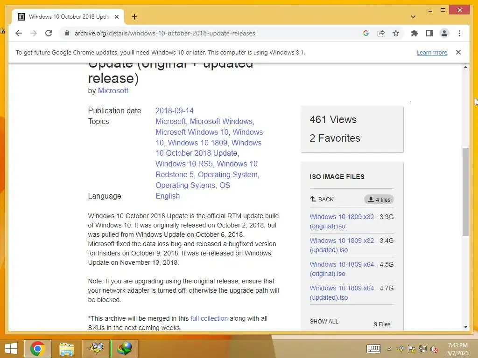Open the Windows 10 1809 topic link

coord(197,143)
